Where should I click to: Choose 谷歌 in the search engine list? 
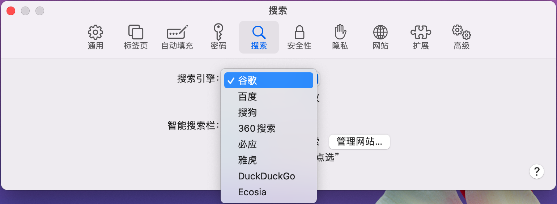coord(269,80)
